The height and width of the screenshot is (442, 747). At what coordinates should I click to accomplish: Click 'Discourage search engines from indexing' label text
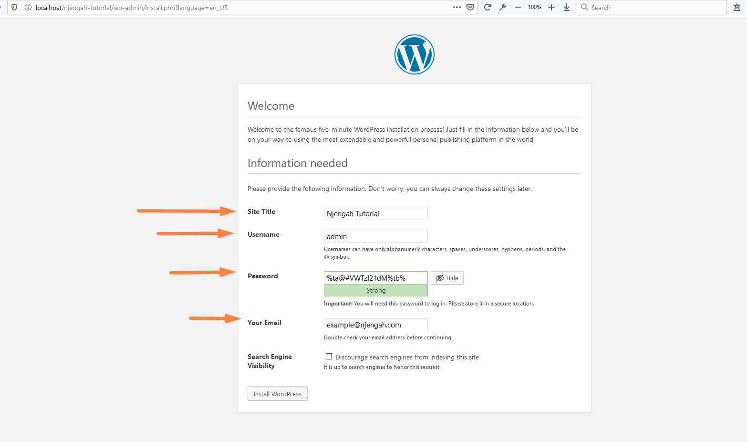click(x=407, y=357)
